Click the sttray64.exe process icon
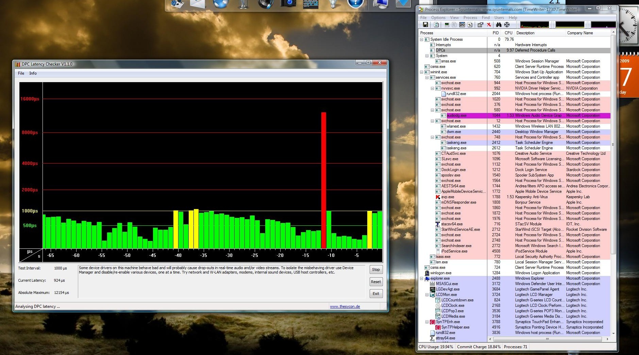Viewport: 639px width, 355px height. pyautogui.click(x=433, y=338)
